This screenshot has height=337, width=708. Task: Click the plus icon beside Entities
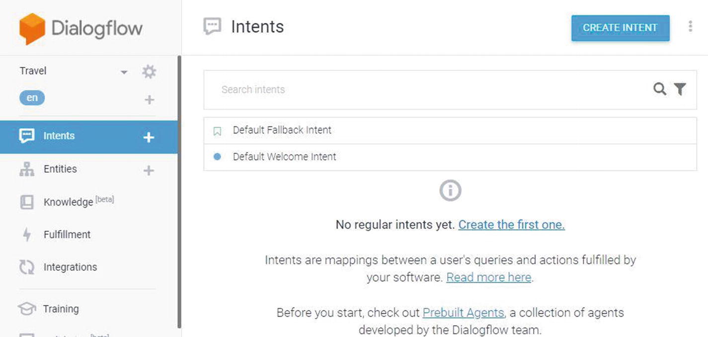point(149,171)
